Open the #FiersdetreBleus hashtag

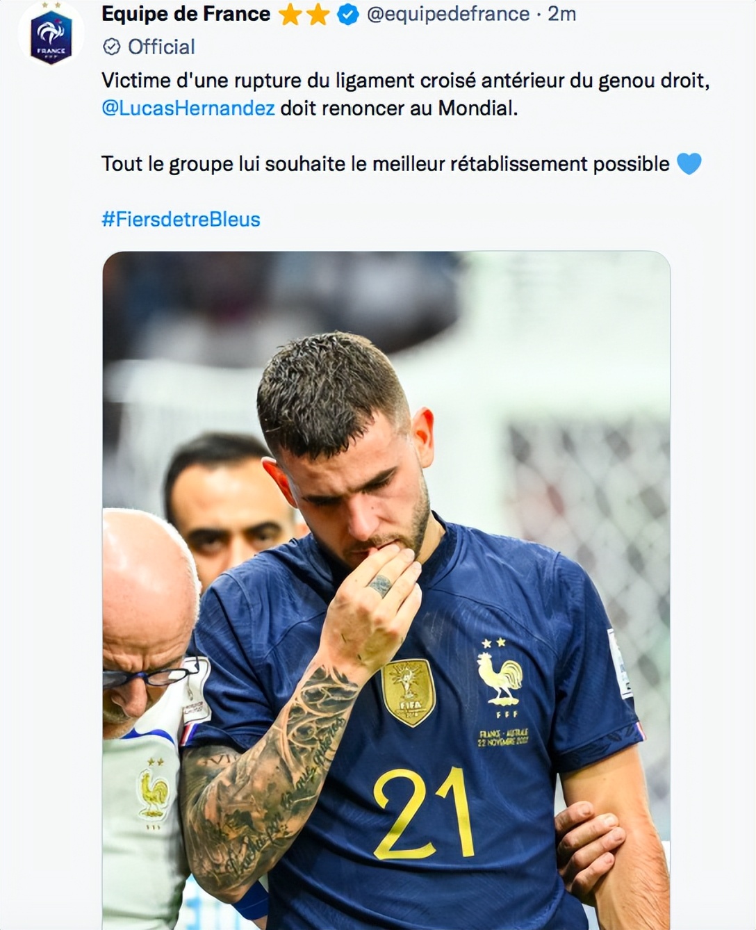(x=181, y=220)
